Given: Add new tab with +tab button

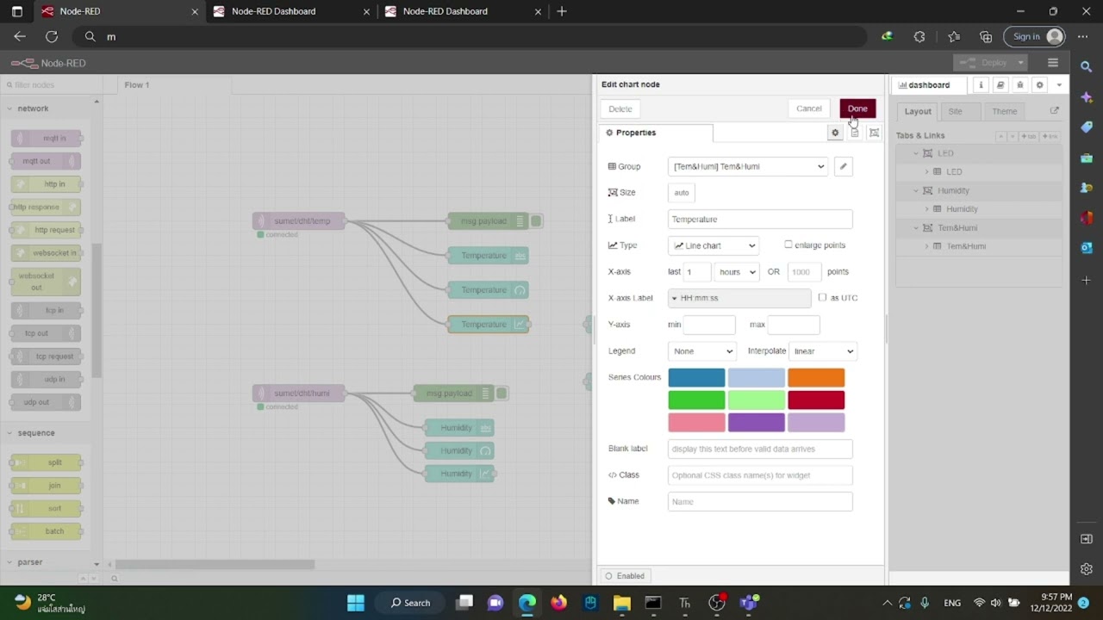Looking at the screenshot, I should [1029, 136].
